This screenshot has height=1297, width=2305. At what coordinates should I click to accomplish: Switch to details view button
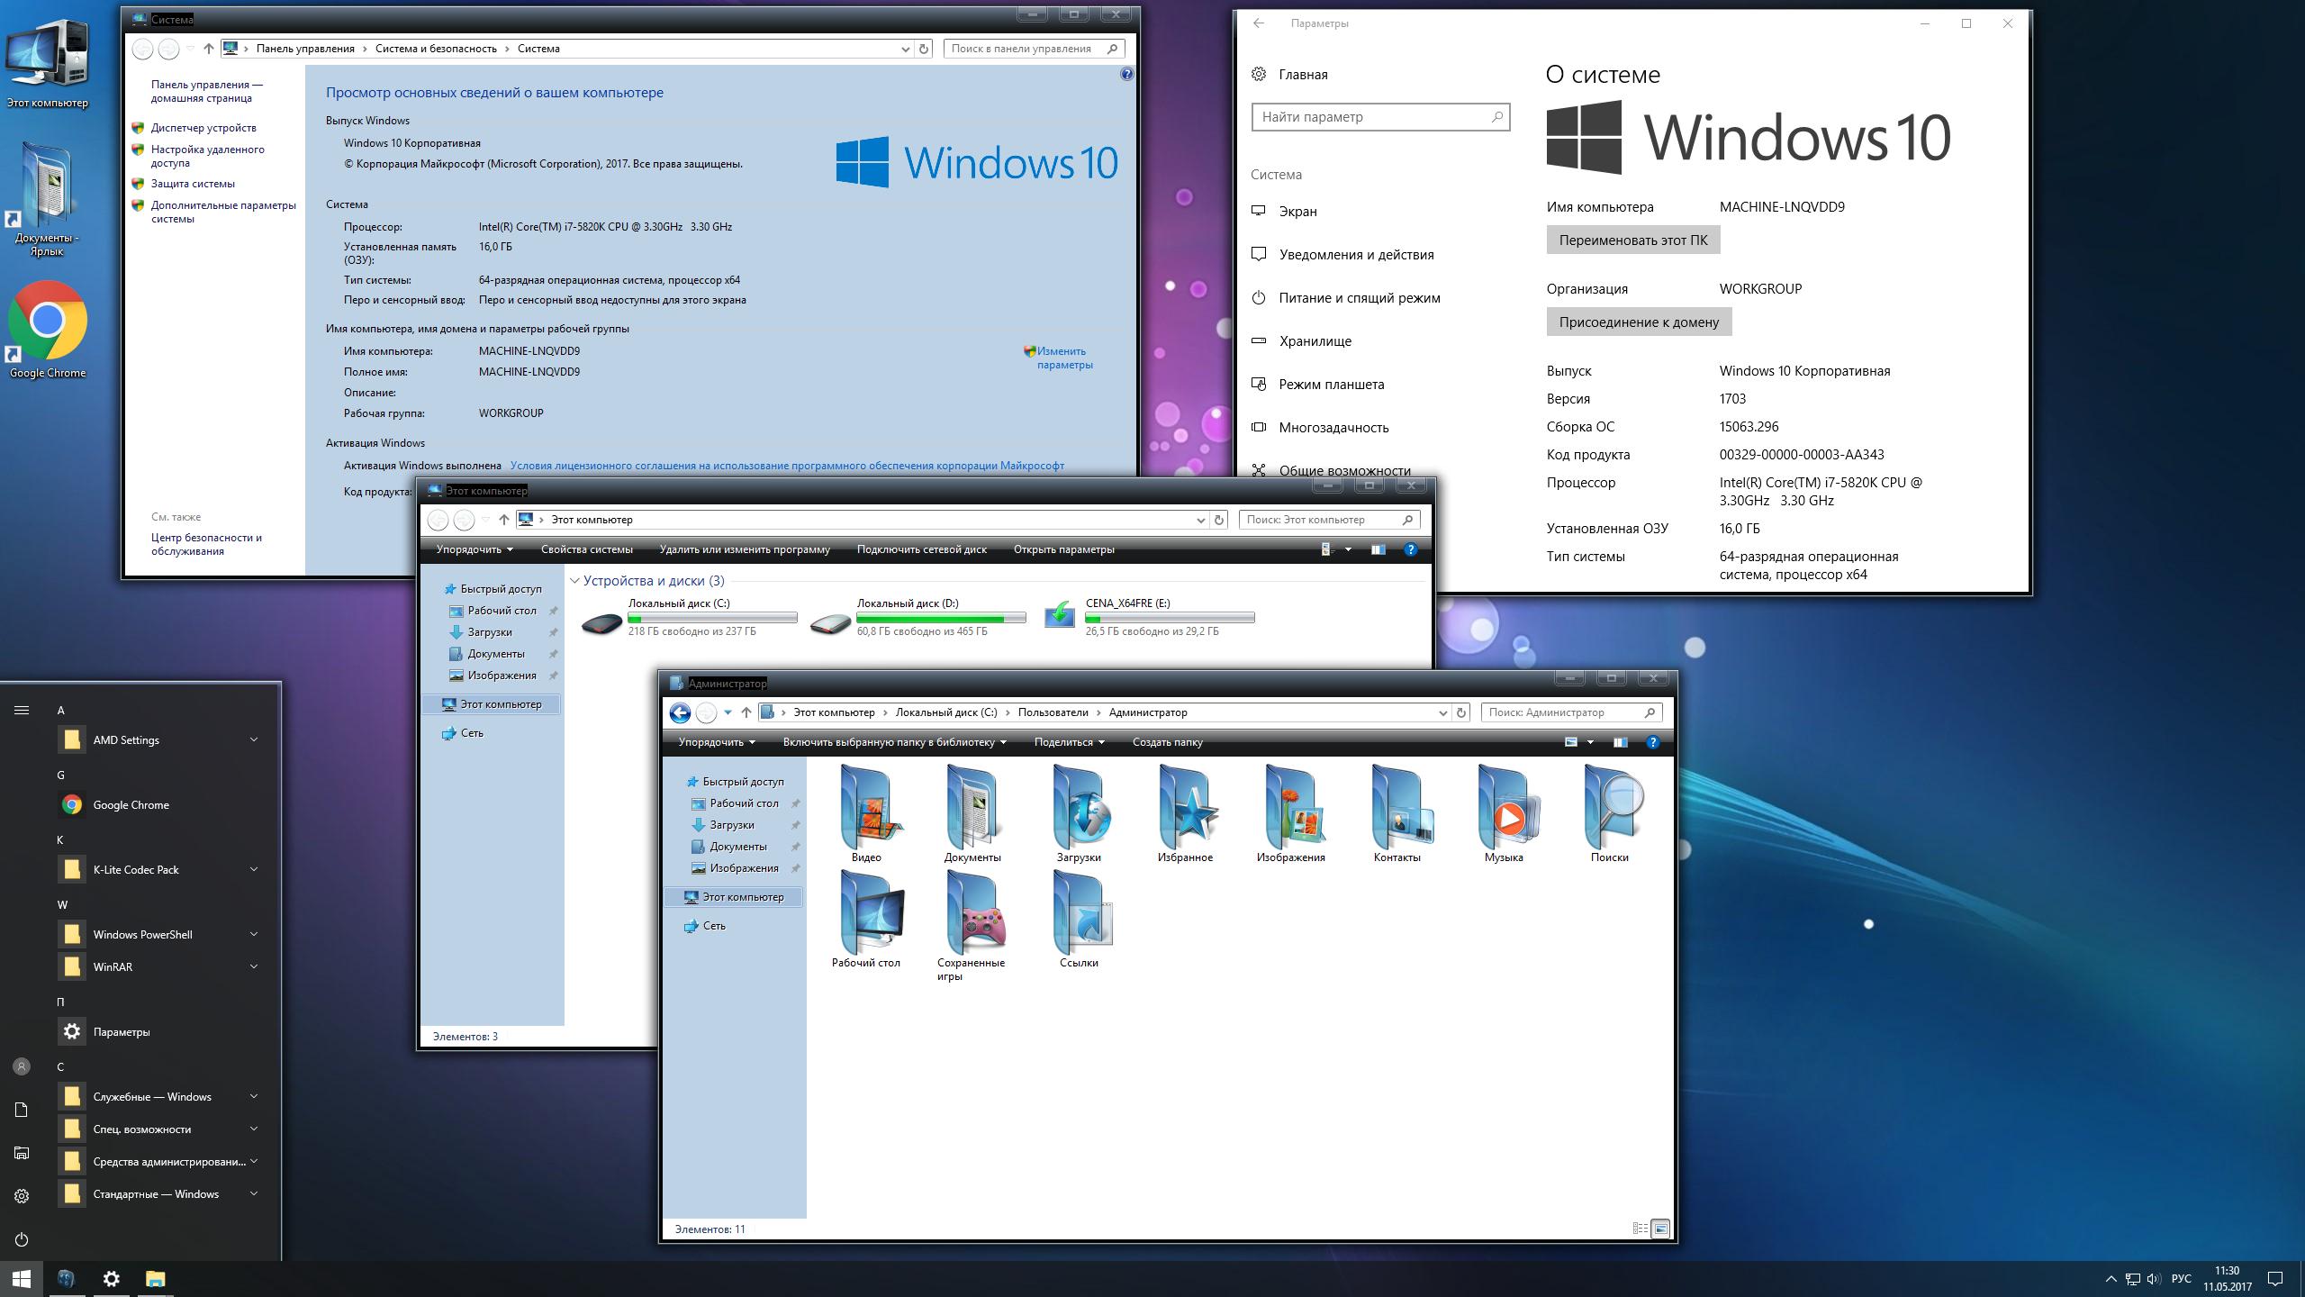(x=1640, y=1229)
